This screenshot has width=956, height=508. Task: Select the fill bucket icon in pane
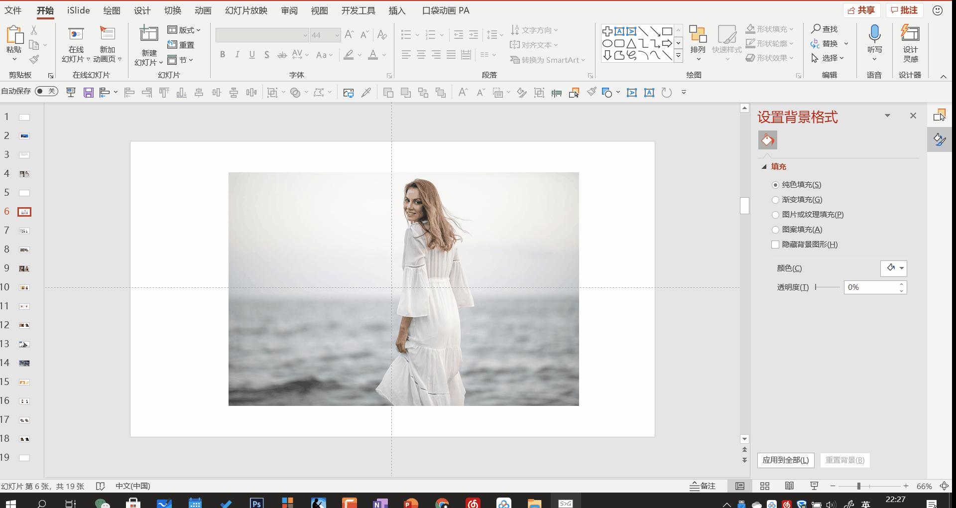point(767,140)
